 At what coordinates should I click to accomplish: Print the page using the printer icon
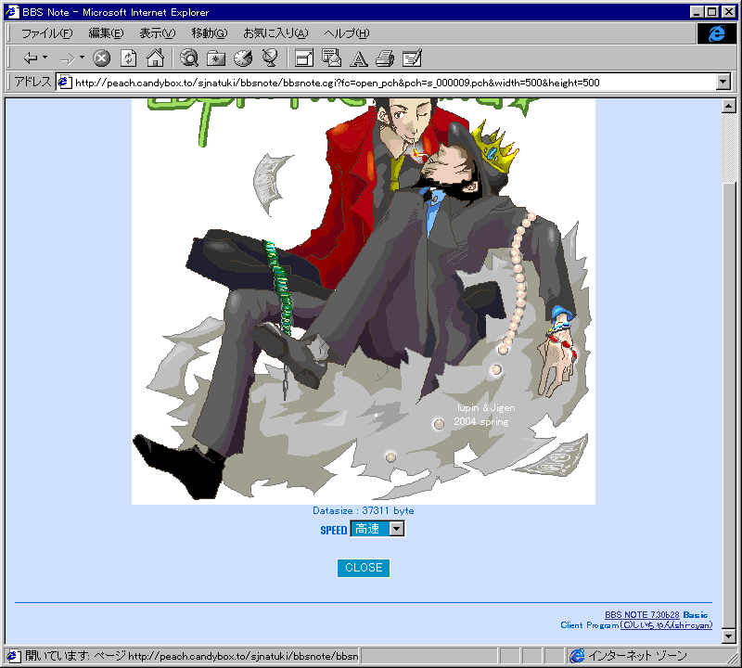[x=385, y=58]
